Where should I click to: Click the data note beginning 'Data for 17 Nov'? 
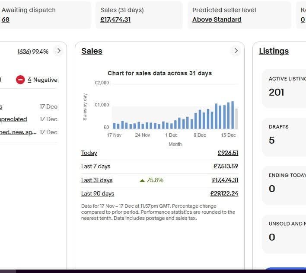[x=158, y=212]
